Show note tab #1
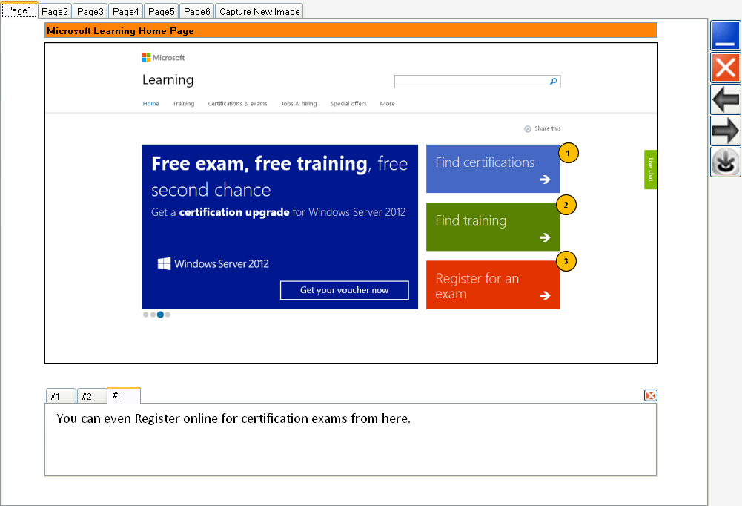Screen dimensions: 742x506 [x=61, y=396]
